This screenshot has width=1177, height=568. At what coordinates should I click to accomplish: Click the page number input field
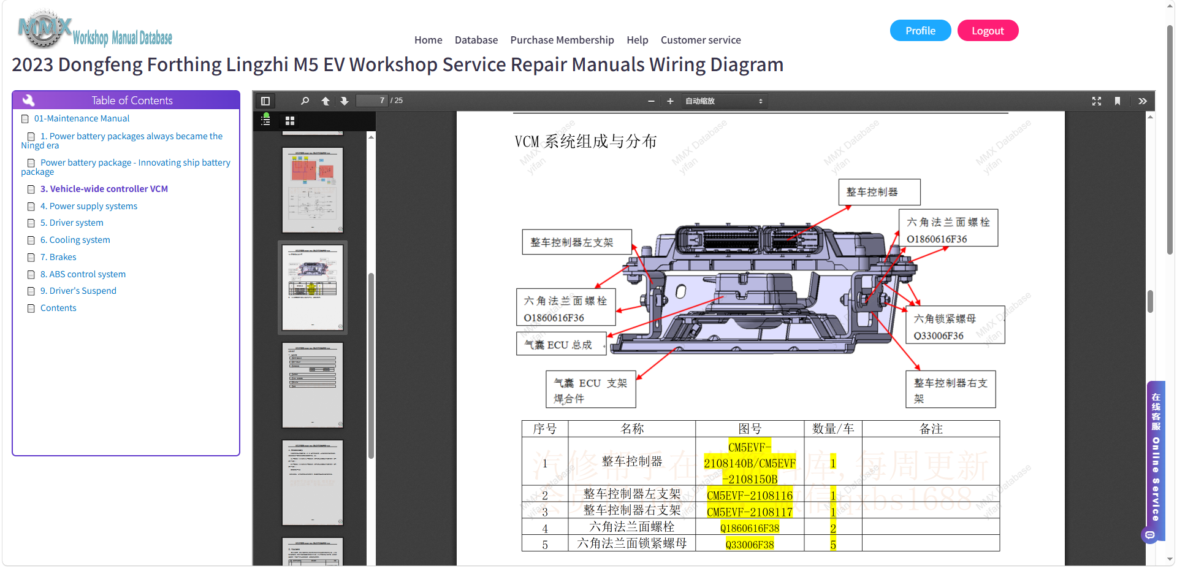click(x=372, y=101)
